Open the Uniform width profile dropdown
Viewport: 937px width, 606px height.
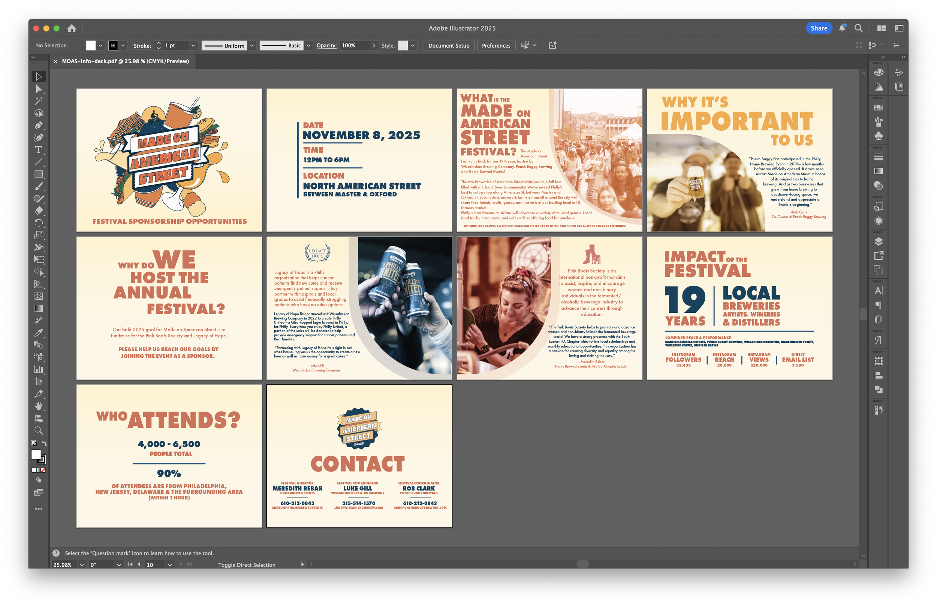coord(252,46)
